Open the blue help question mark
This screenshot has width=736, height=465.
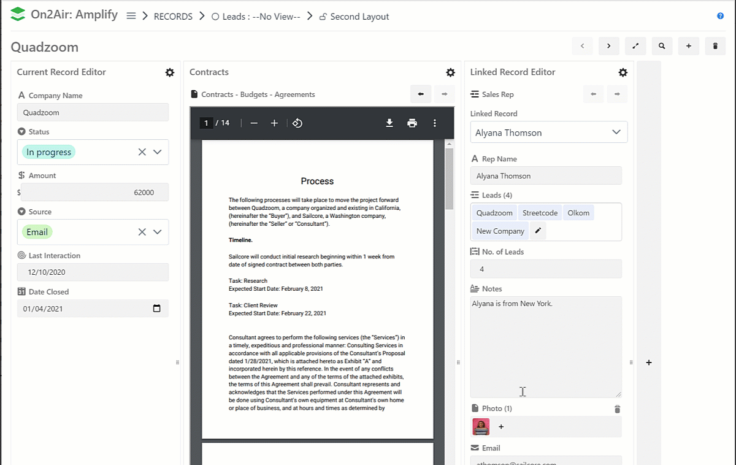coord(721,16)
